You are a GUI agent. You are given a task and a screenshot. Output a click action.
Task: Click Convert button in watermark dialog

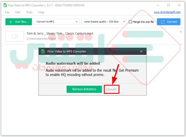111,89
